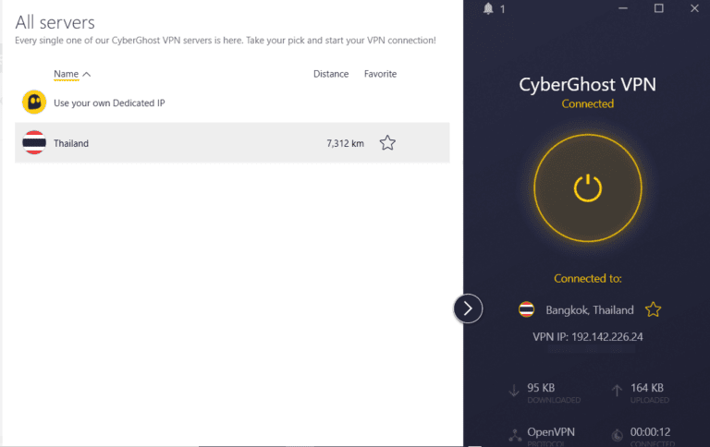Sort servers by Distance column
710x447 pixels.
331,74
